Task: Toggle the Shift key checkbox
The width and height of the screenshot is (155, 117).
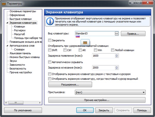Action: (50, 50)
